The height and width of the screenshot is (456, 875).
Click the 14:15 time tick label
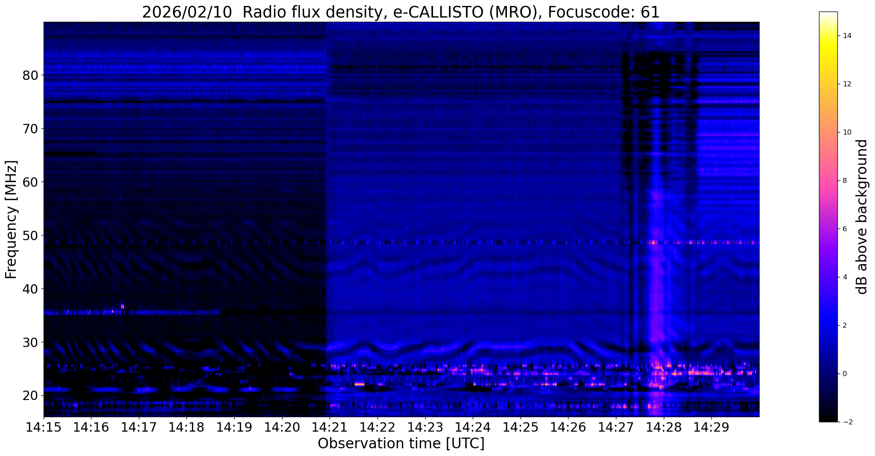44,427
